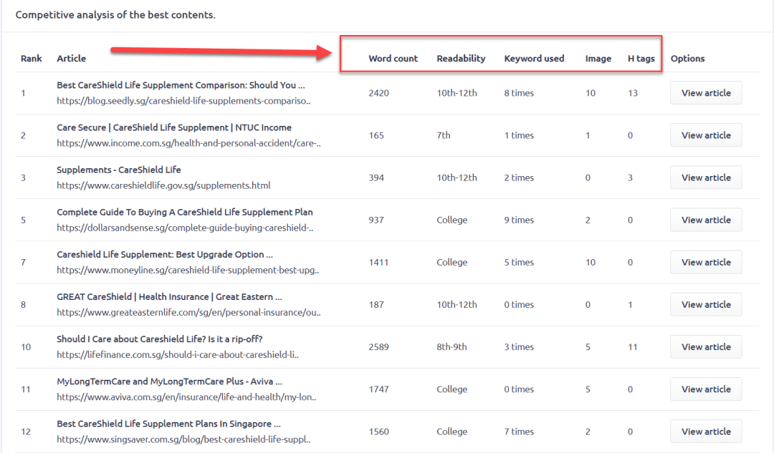Open View article for GREAT CareShield row
Screen dimensions: 774x453
tap(706, 305)
